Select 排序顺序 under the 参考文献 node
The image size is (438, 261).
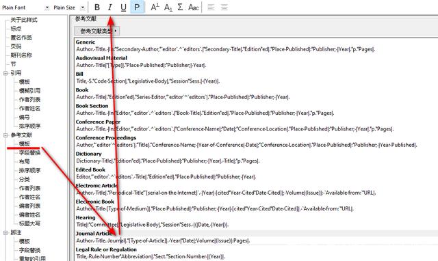[29, 170]
